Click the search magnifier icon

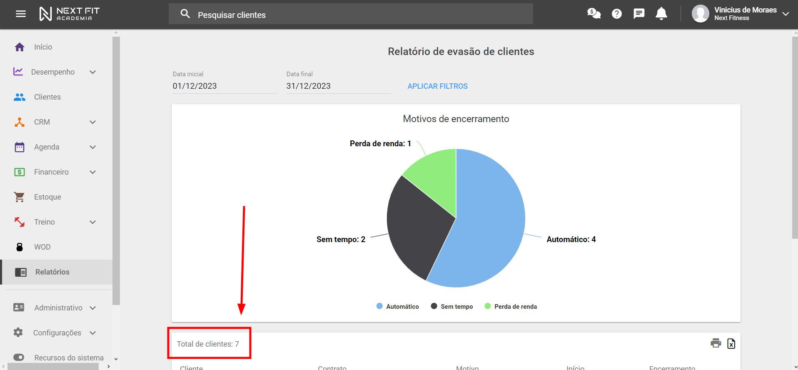(x=185, y=14)
